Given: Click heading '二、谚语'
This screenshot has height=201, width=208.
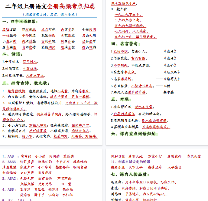Looking at the screenshot, I should pos(12,54).
